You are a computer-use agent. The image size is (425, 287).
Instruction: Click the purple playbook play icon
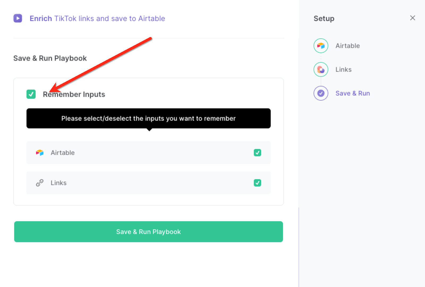click(18, 18)
